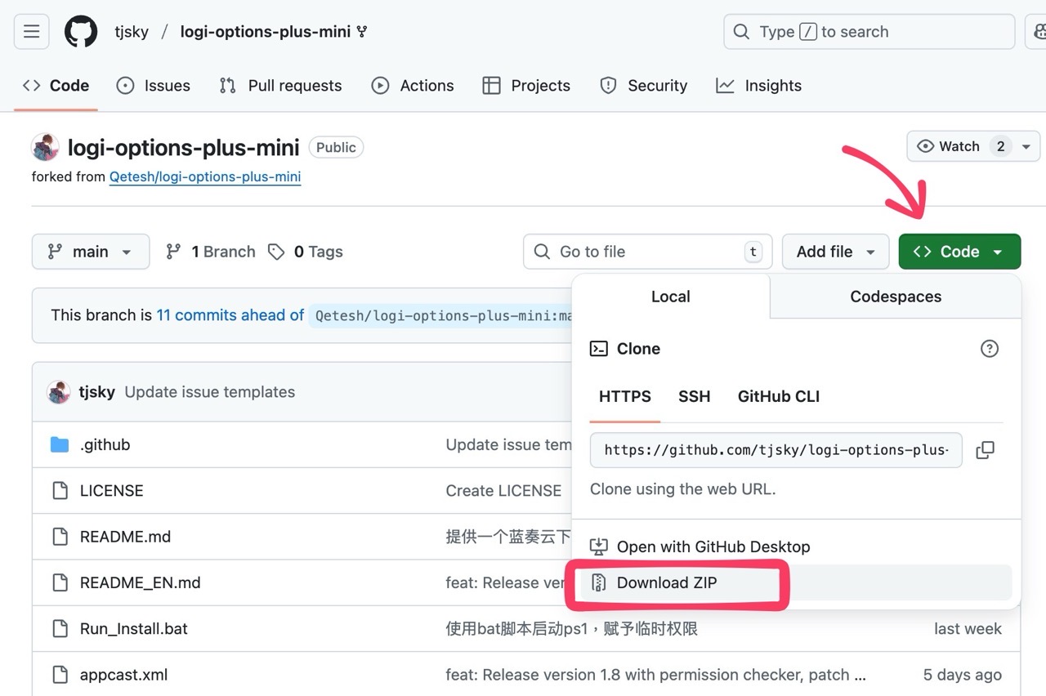Viewport: 1046px width, 696px height.
Task: Click the GitHub octocat logo
Action: coord(81,32)
